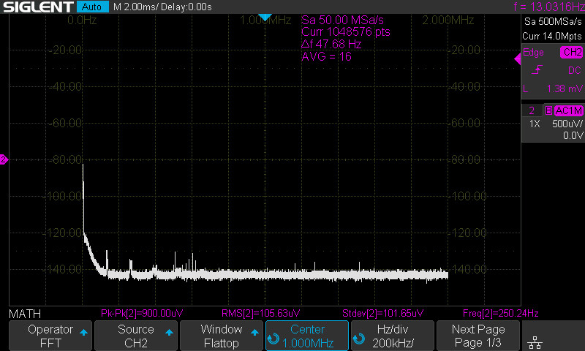Click the Sa 500MSa/s sample rate readout

click(x=553, y=22)
